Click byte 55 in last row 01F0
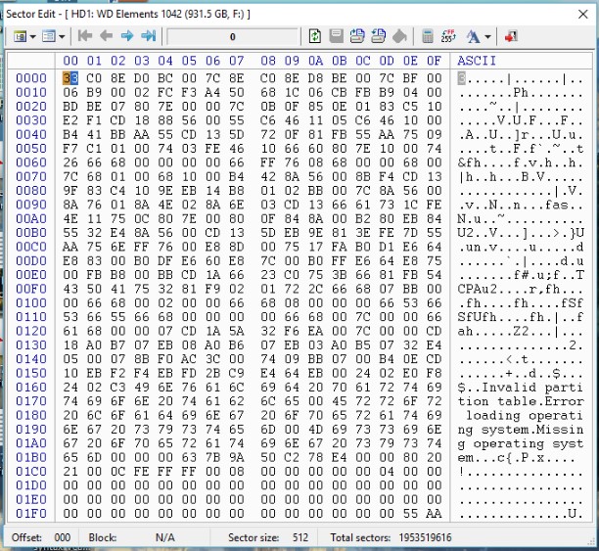Viewport: 599px width, 551px height. (410, 514)
